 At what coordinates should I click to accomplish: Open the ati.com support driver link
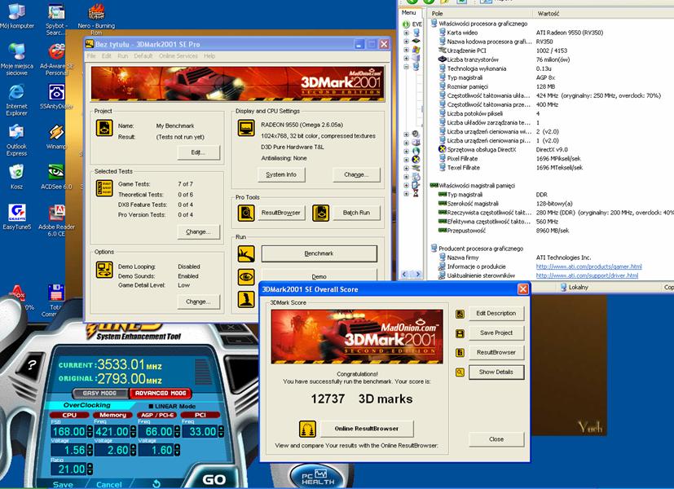[587, 275]
